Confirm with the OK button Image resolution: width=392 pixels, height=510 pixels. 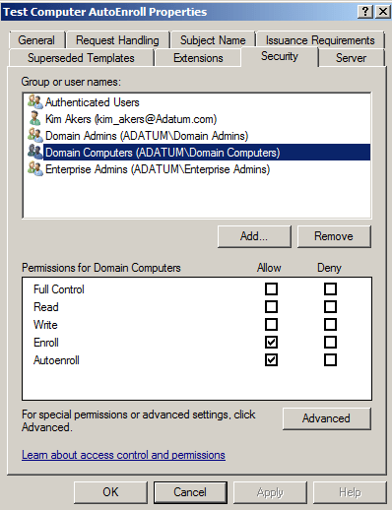(x=110, y=492)
